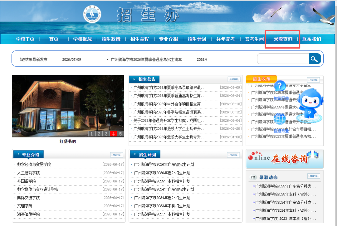Open the Online 在线咨询 banner
337x226 pixels.
(285, 159)
